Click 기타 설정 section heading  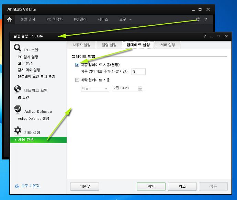(32, 133)
